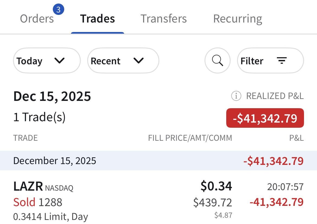Open the Transfers tab
The height and width of the screenshot is (224, 317).
(164, 19)
